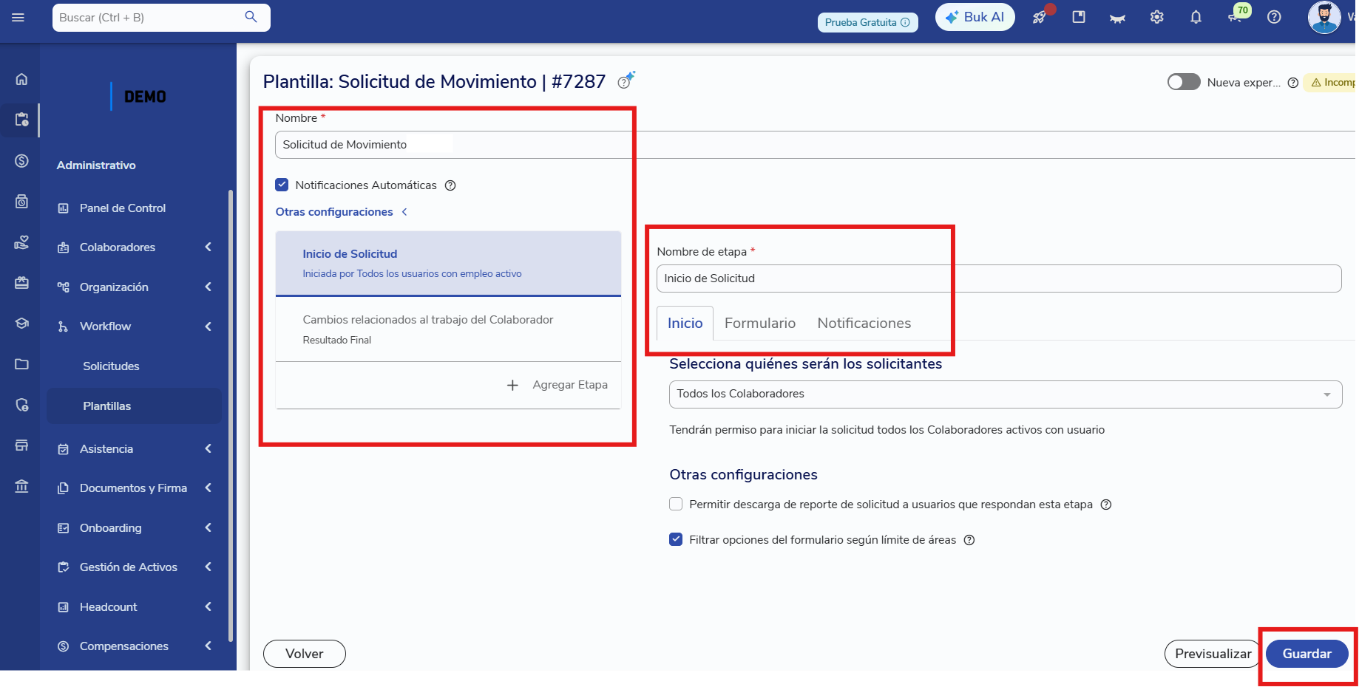Expand the Asistencia sidebar menu
Image resolution: width=1359 pixels, height=687 pixels.
[135, 449]
